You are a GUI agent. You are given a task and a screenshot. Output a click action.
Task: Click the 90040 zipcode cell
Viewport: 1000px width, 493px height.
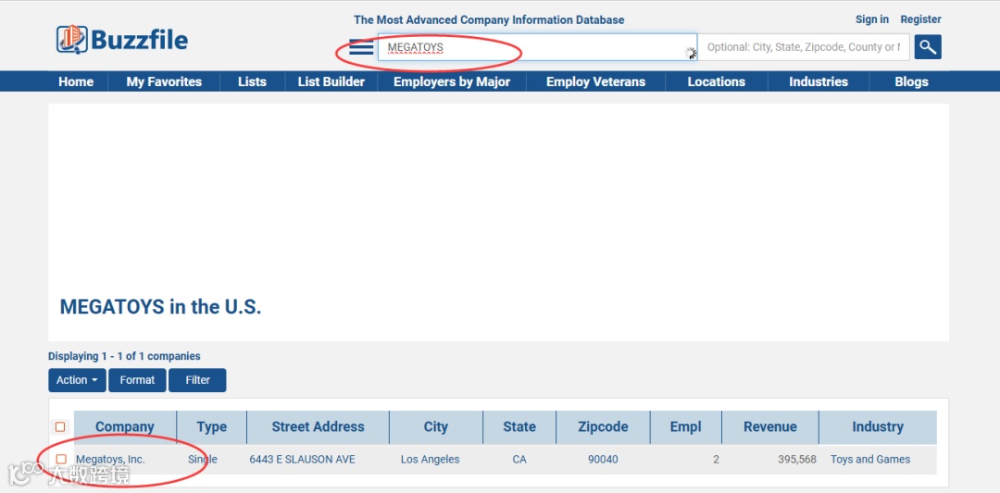point(603,460)
